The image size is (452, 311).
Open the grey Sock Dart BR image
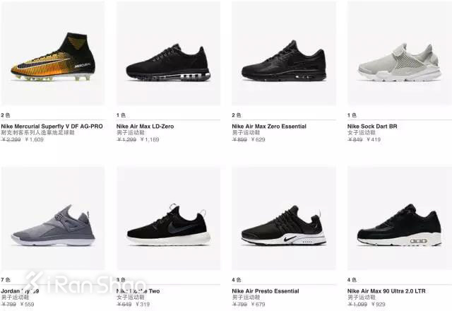tap(400, 54)
